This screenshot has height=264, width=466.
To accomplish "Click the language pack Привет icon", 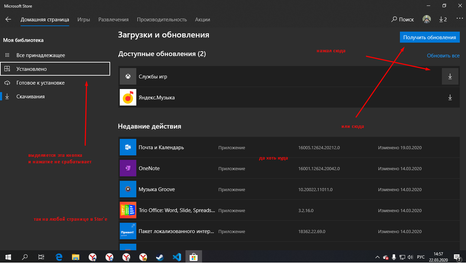I will pos(128,231).
